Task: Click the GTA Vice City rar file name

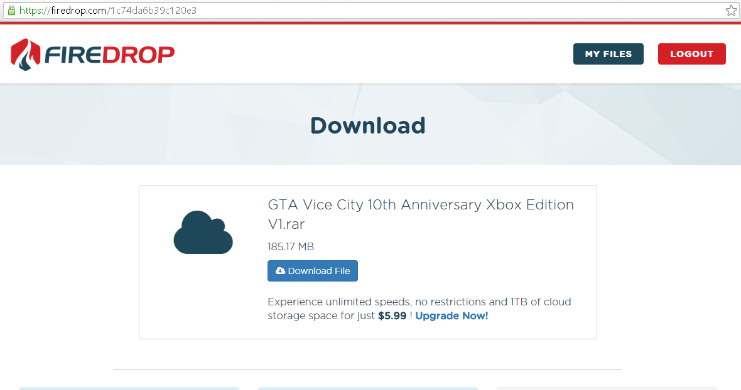Action: (x=421, y=214)
